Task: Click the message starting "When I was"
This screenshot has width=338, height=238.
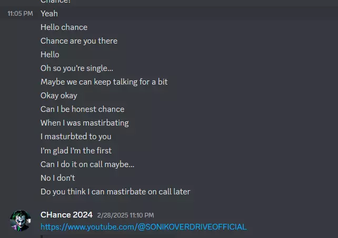Action: tap(85, 123)
